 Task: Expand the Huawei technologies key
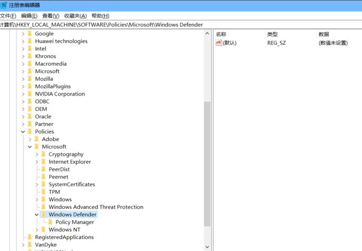point(23,41)
